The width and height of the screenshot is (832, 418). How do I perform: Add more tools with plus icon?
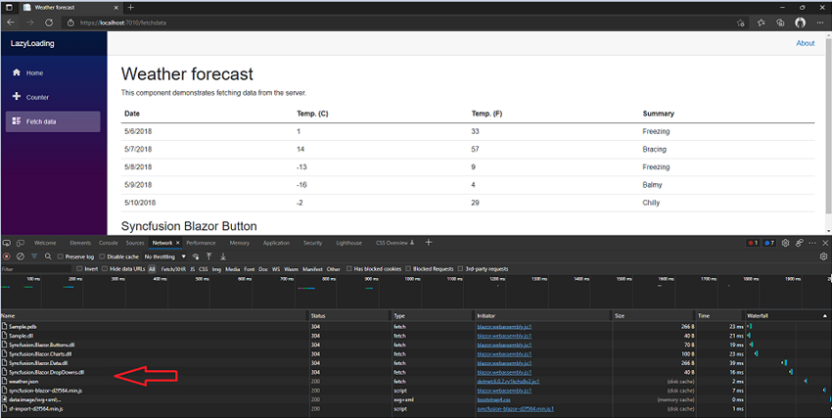[x=429, y=243]
